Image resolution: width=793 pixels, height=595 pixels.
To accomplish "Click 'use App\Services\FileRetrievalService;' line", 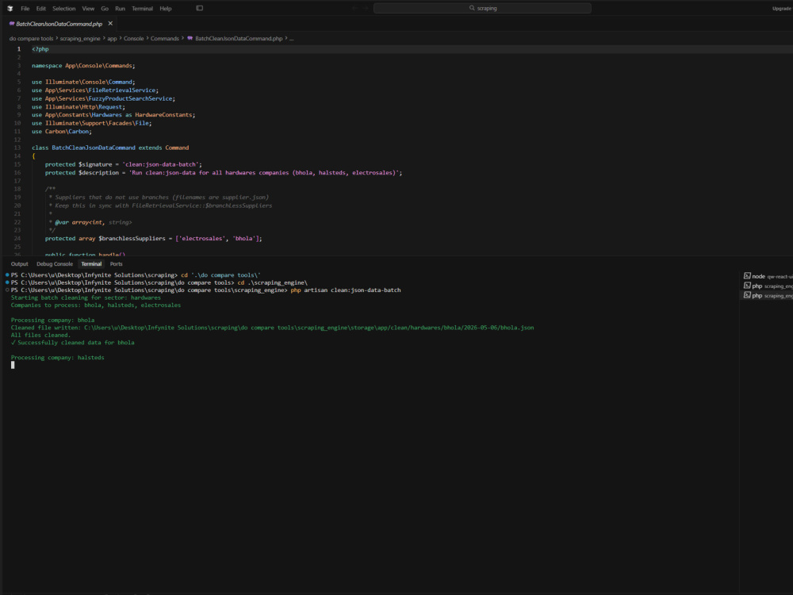I will (95, 90).
